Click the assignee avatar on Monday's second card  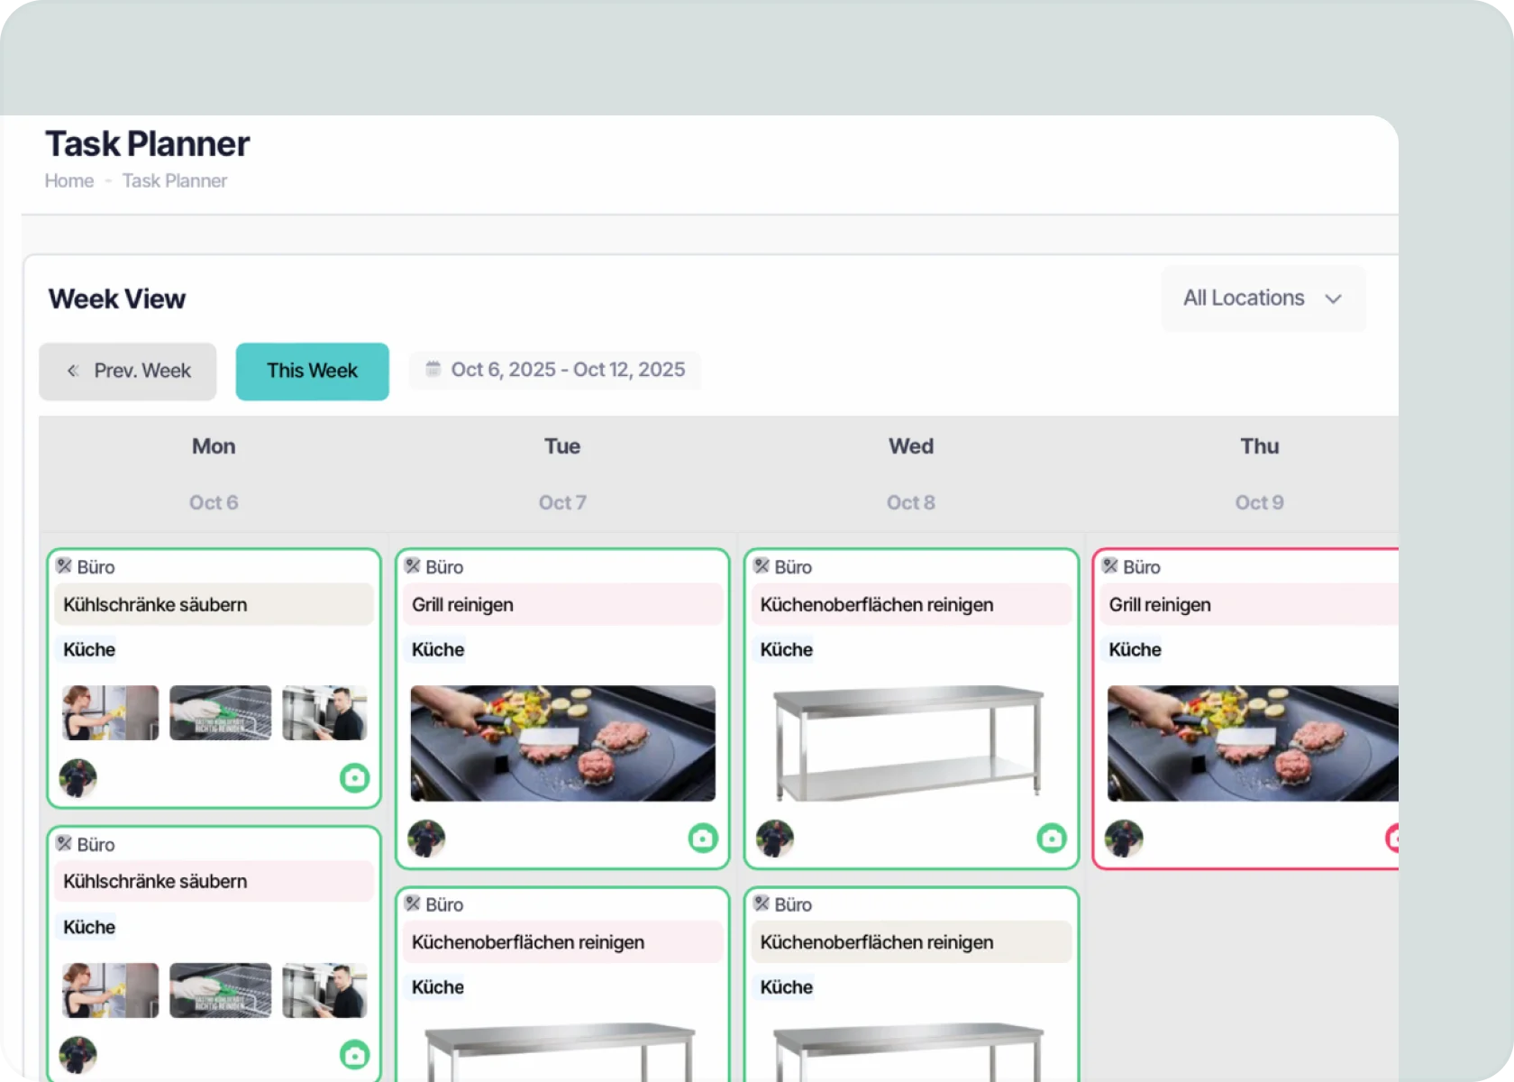78,1054
